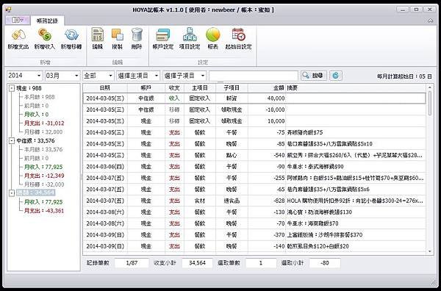The height and width of the screenshot is (291, 441).
Task: Click the search keyword input field
Action: point(253,76)
